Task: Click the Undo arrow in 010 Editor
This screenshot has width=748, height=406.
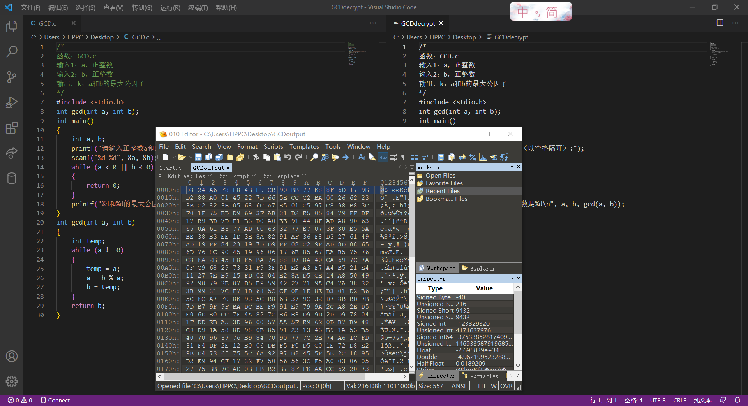Action: click(288, 157)
